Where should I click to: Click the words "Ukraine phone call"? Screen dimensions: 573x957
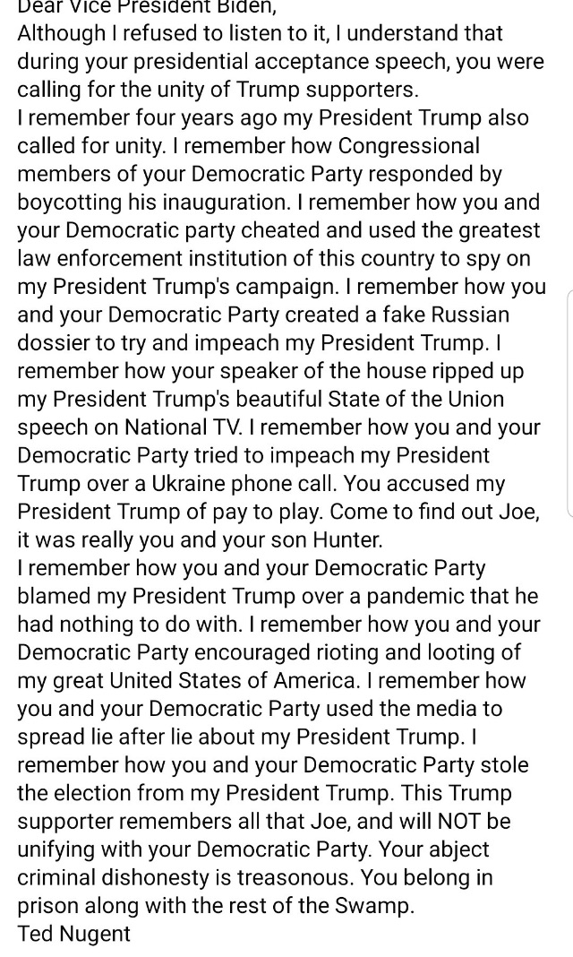(244, 484)
